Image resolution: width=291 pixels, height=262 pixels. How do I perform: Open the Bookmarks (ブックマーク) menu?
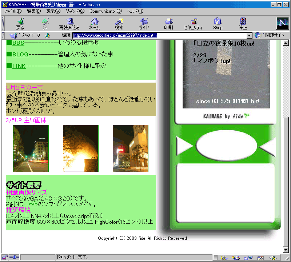coord(25,35)
